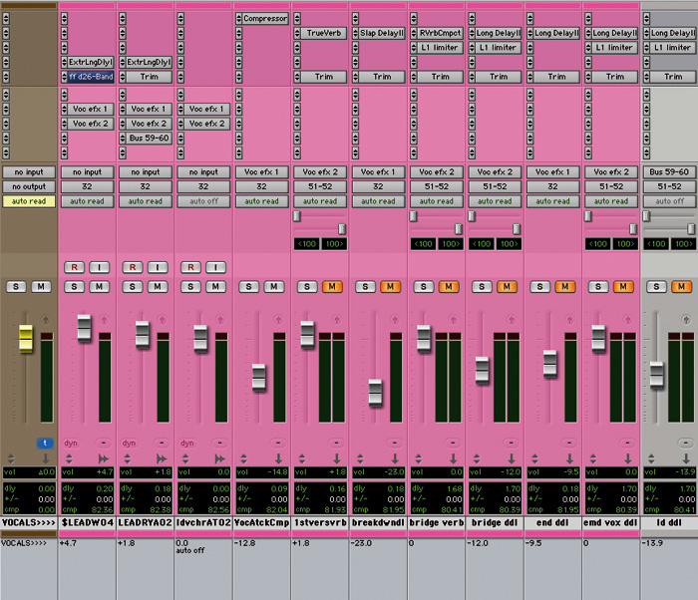Click the blue 't' icon on VOCALS
The image size is (698, 600).
click(x=45, y=443)
